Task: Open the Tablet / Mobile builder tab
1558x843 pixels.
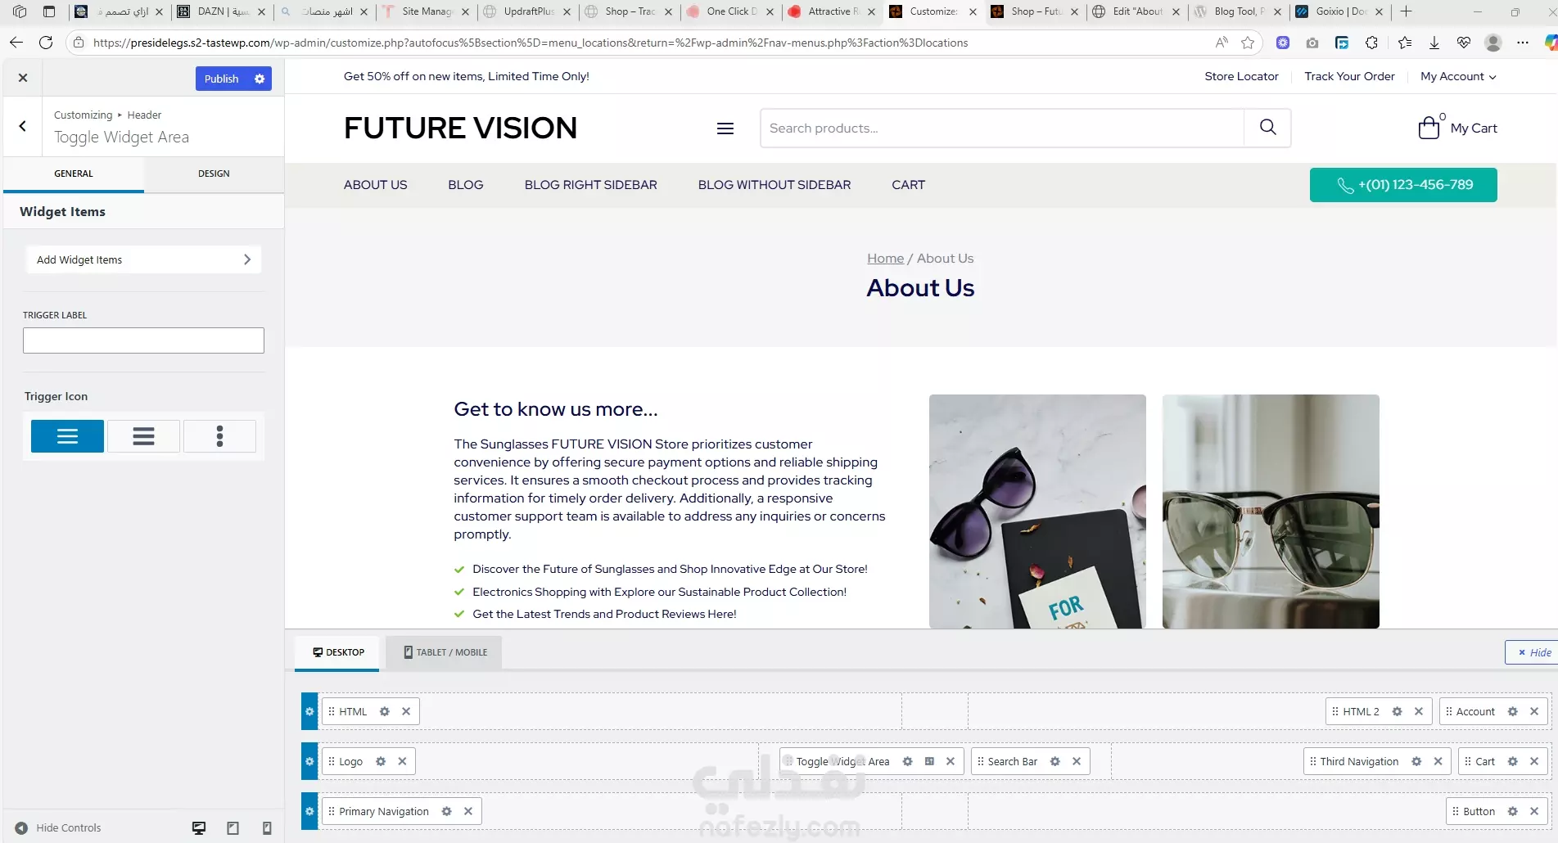Action: [445, 652]
